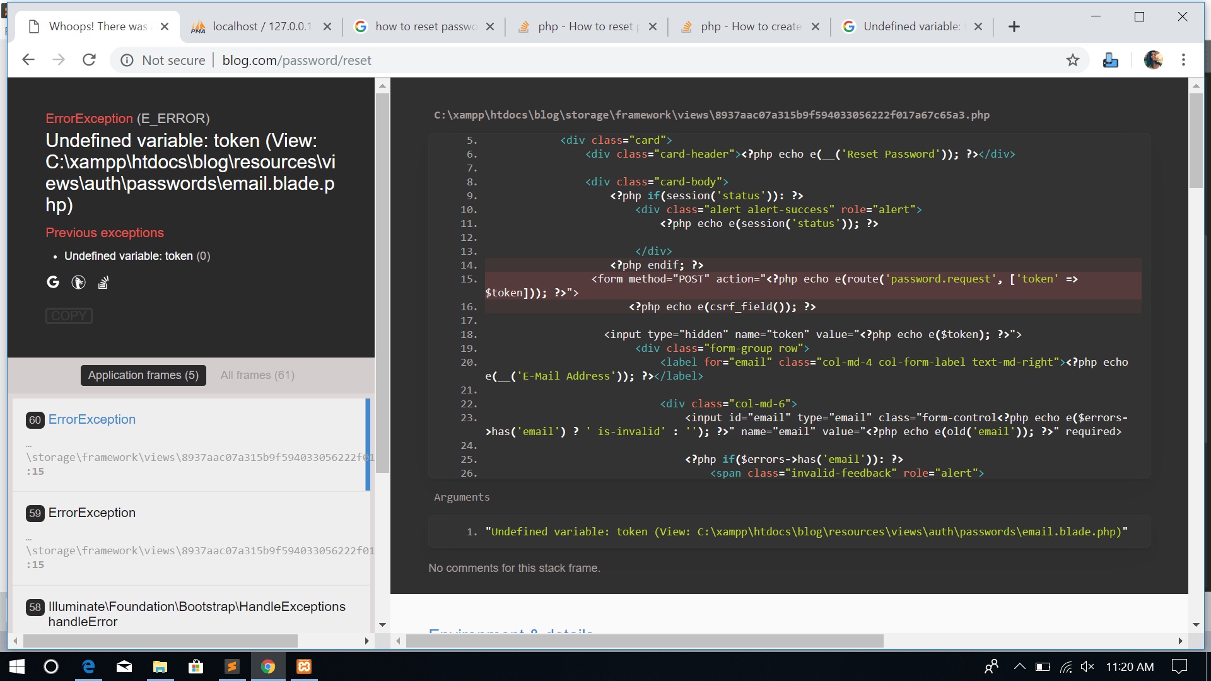Click the file path 8937aac07a...php
This screenshot has height=681, width=1211.
point(711,115)
